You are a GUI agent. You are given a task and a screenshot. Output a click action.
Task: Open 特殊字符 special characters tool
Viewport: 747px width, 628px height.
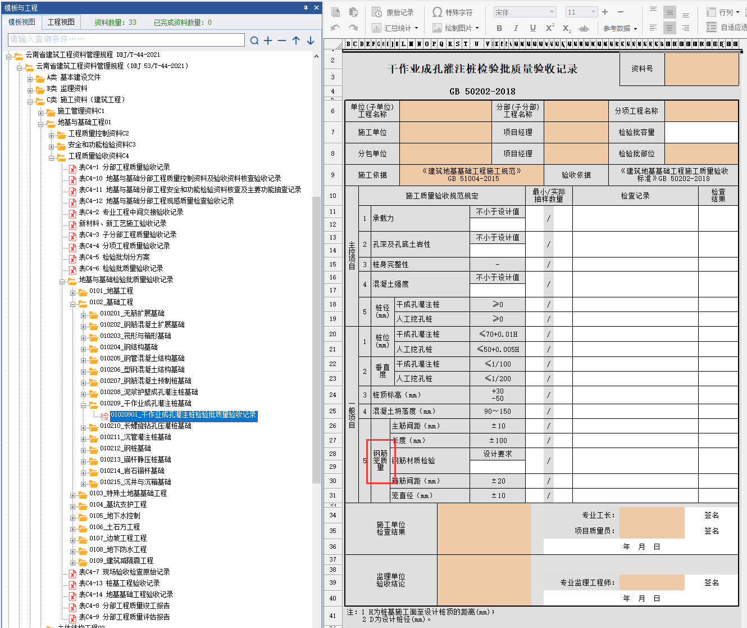point(452,12)
